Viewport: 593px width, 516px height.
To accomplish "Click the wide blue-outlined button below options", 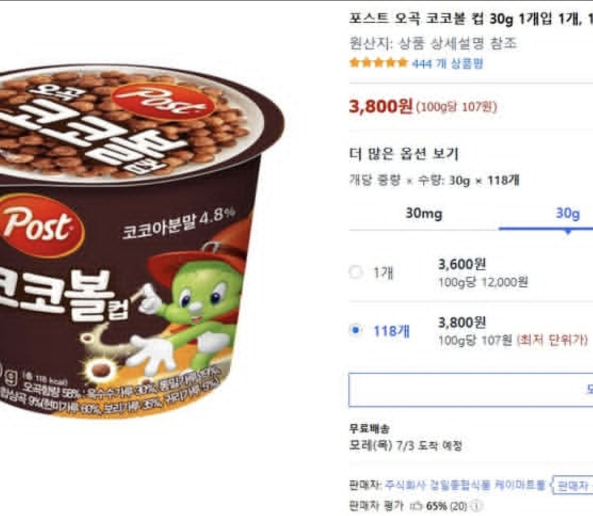I will tap(471, 390).
